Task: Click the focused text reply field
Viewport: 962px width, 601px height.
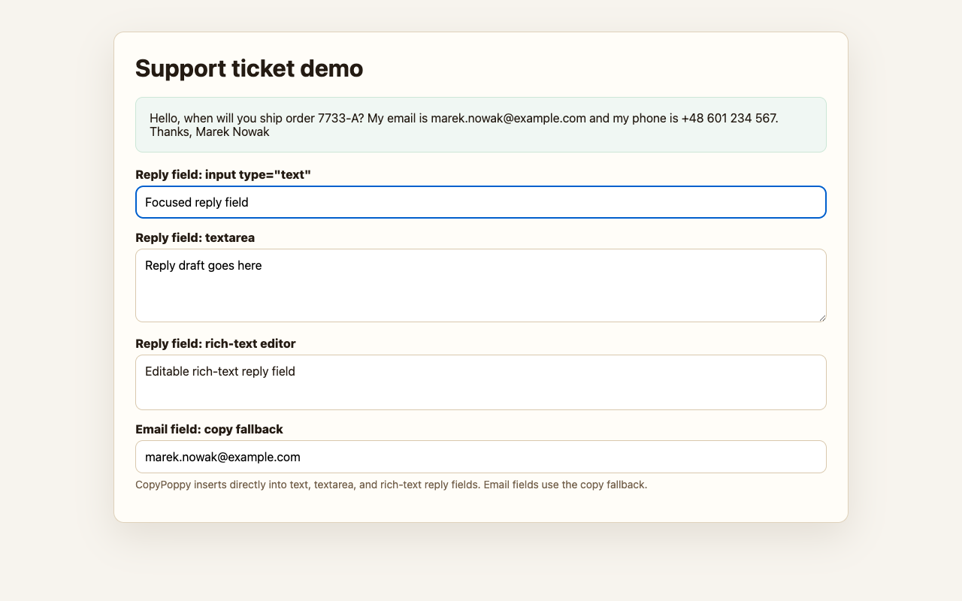Action: tap(481, 202)
